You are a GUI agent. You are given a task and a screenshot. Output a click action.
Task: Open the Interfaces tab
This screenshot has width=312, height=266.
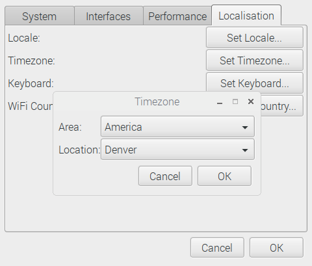pyautogui.click(x=109, y=16)
